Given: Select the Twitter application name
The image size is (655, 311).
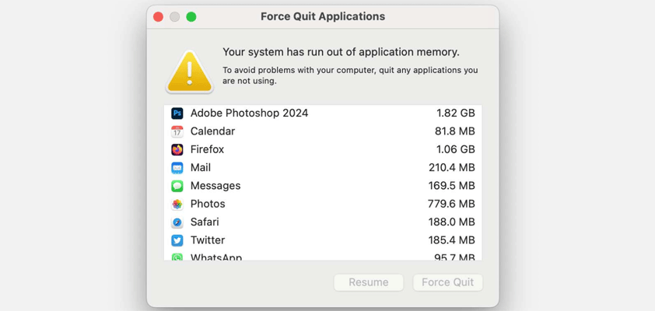Looking at the screenshot, I should (208, 240).
